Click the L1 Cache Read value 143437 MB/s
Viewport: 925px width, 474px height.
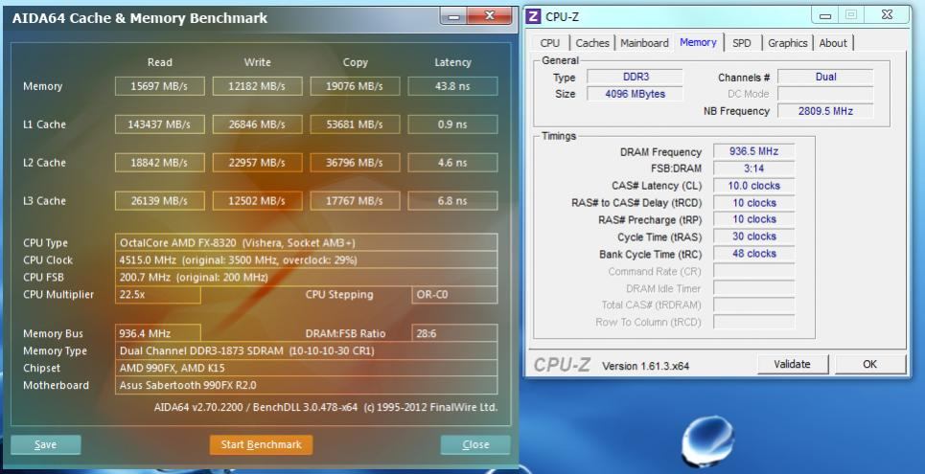coord(160,124)
